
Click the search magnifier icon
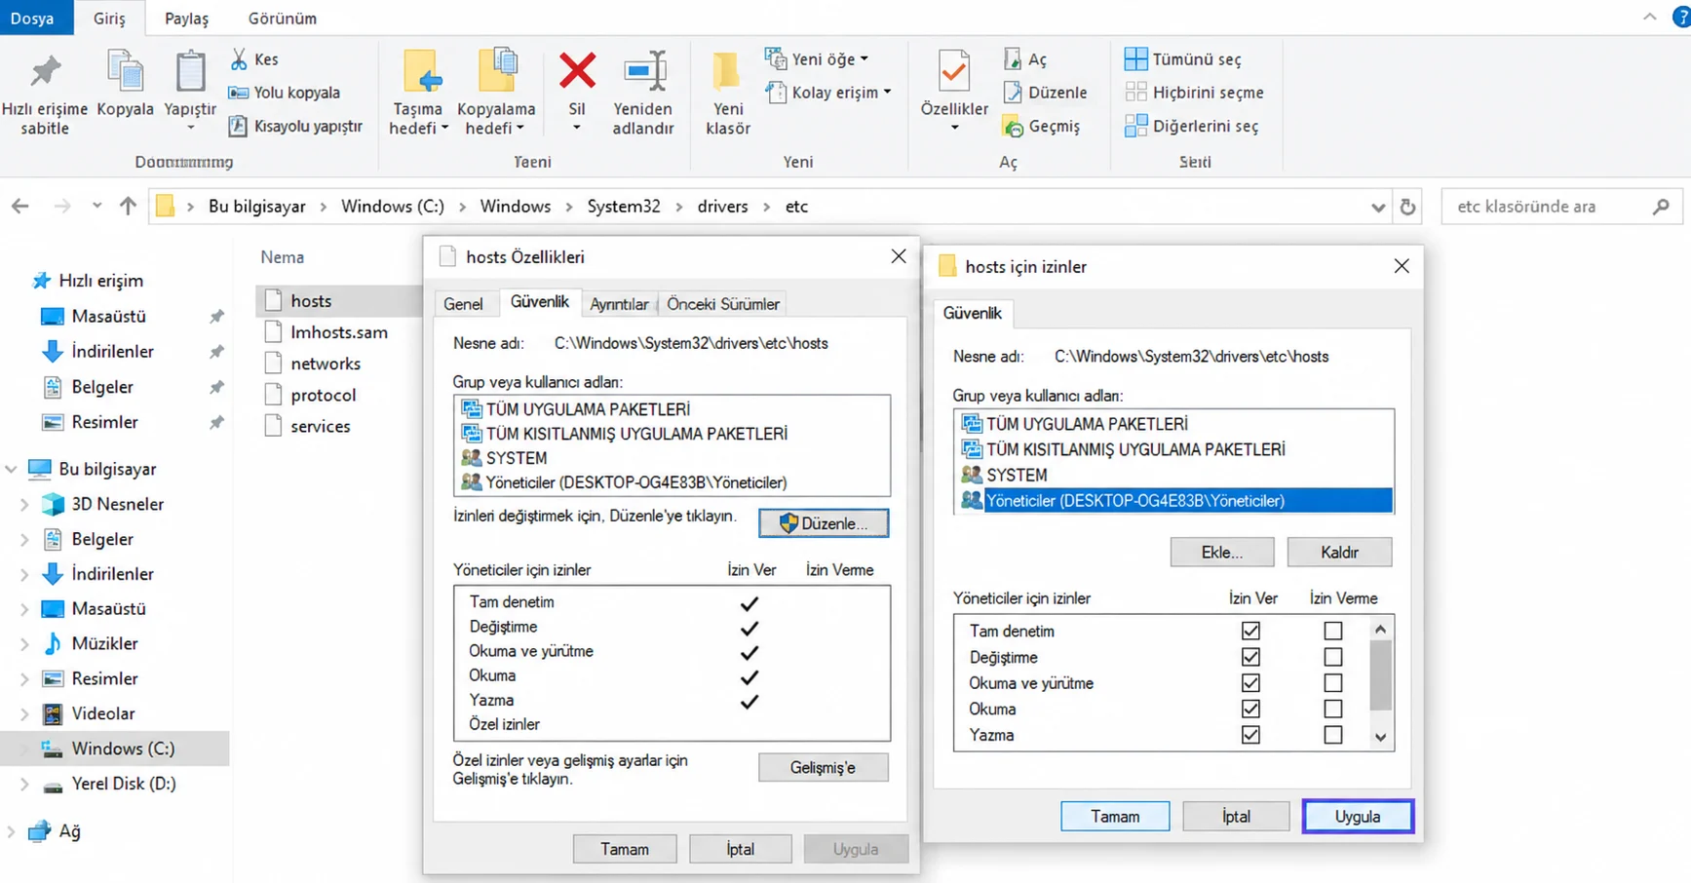click(1661, 207)
